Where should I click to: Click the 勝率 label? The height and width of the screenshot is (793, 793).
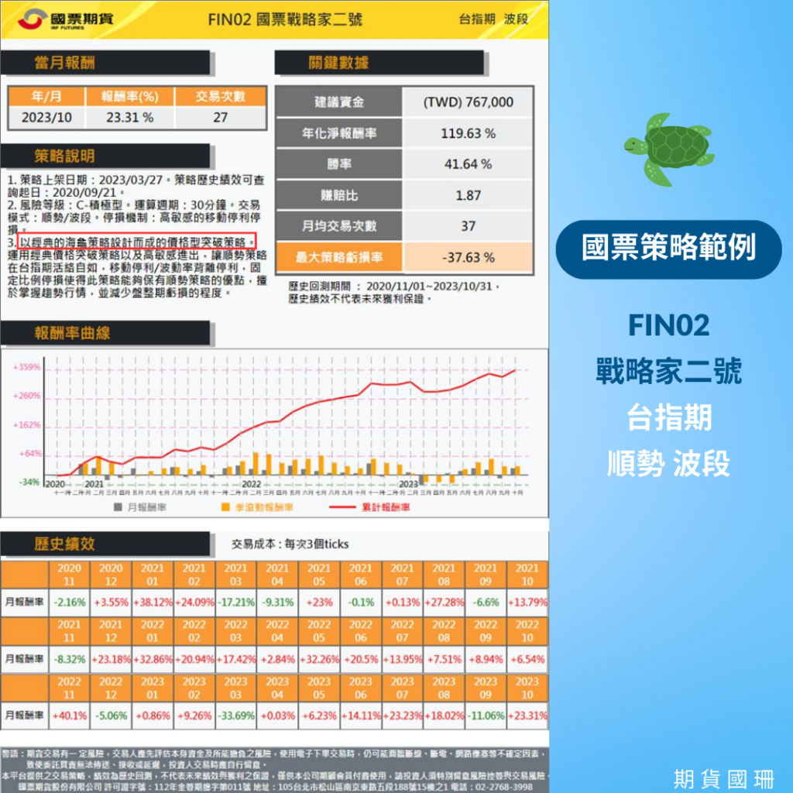click(x=339, y=164)
